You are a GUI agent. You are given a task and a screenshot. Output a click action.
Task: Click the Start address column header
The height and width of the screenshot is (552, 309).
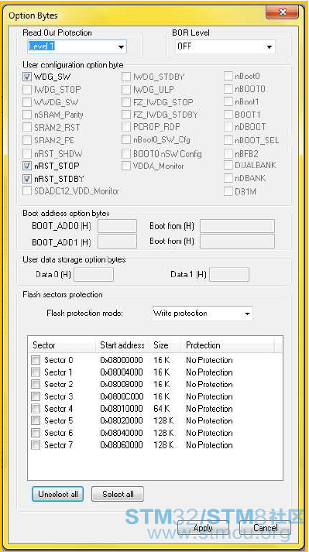coord(122,345)
